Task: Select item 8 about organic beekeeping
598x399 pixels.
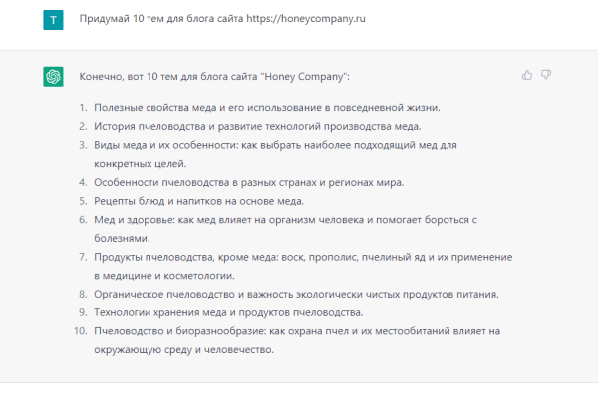Action: [296, 294]
